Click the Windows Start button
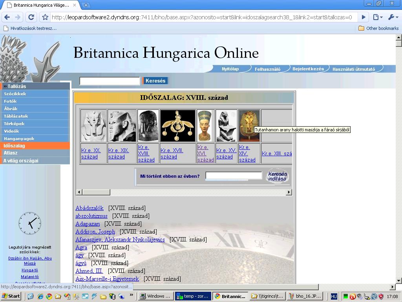This screenshot has height=302, width=402. click(11, 296)
